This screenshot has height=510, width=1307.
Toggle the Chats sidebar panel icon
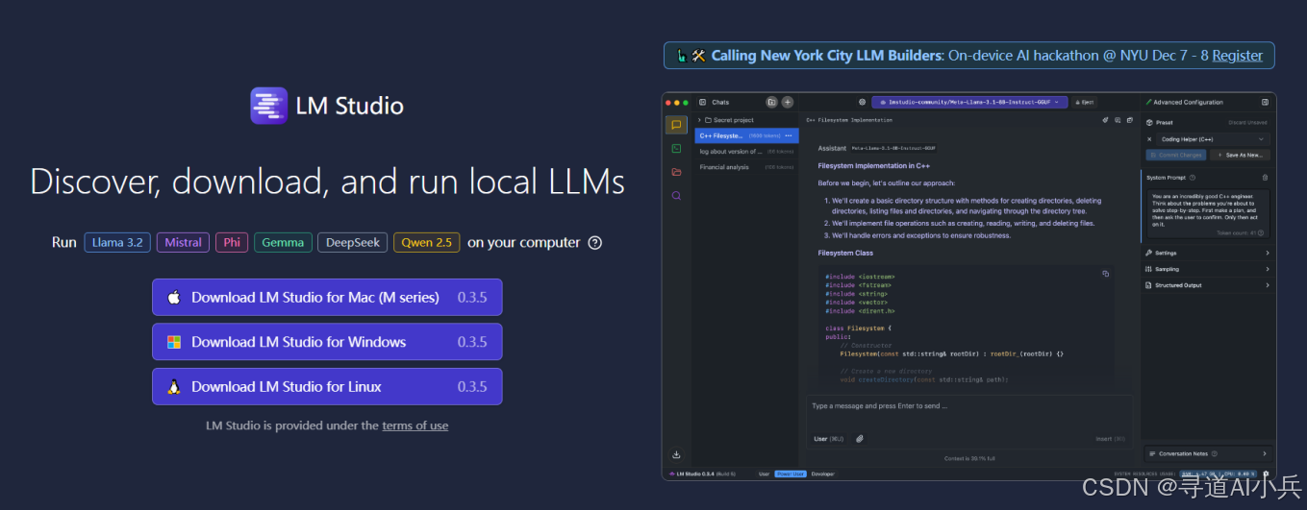click(703, 102)
